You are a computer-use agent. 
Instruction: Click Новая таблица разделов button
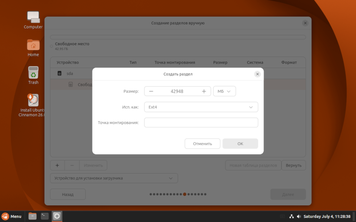tap(253, 165)
